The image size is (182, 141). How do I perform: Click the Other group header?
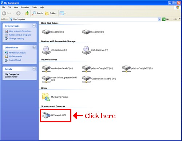[44, 88]
